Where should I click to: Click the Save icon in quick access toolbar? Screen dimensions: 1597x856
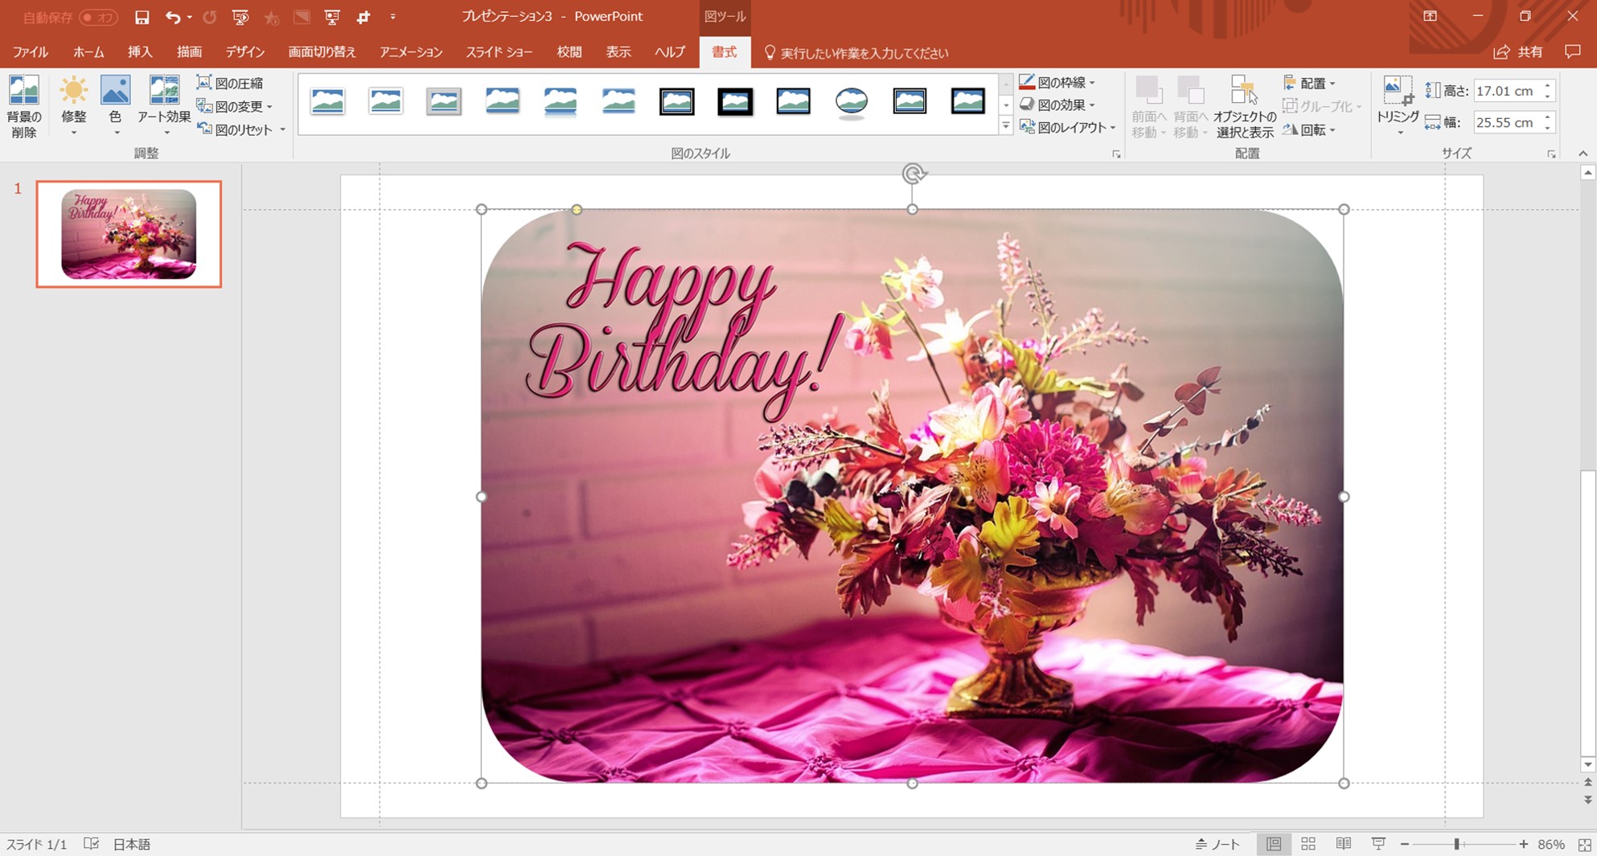click(x=142, y=17)
